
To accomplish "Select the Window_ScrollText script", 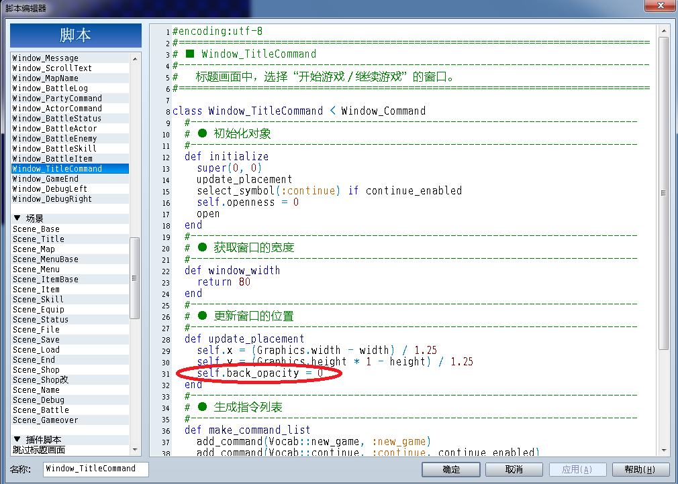I will pyautogui.click(x=70, y=68).
